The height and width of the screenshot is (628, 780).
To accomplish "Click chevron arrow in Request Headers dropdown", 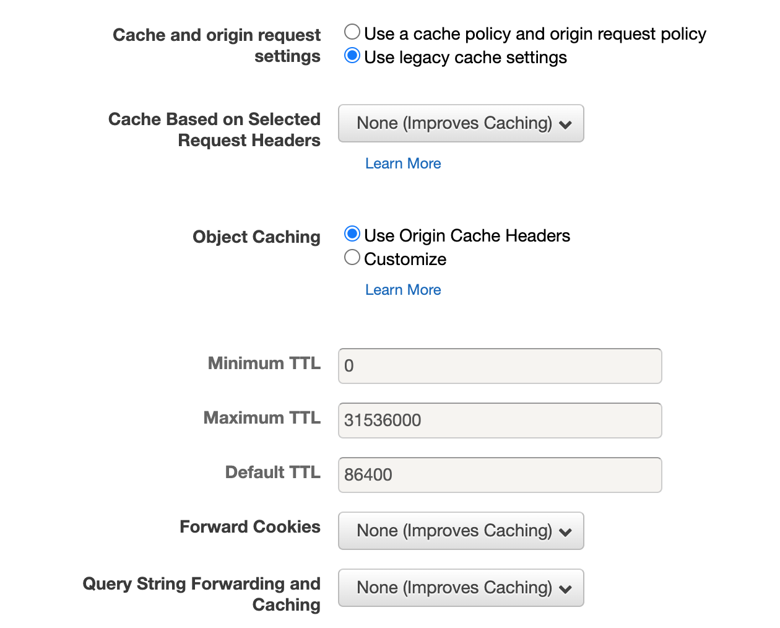I will pos(565,124).
